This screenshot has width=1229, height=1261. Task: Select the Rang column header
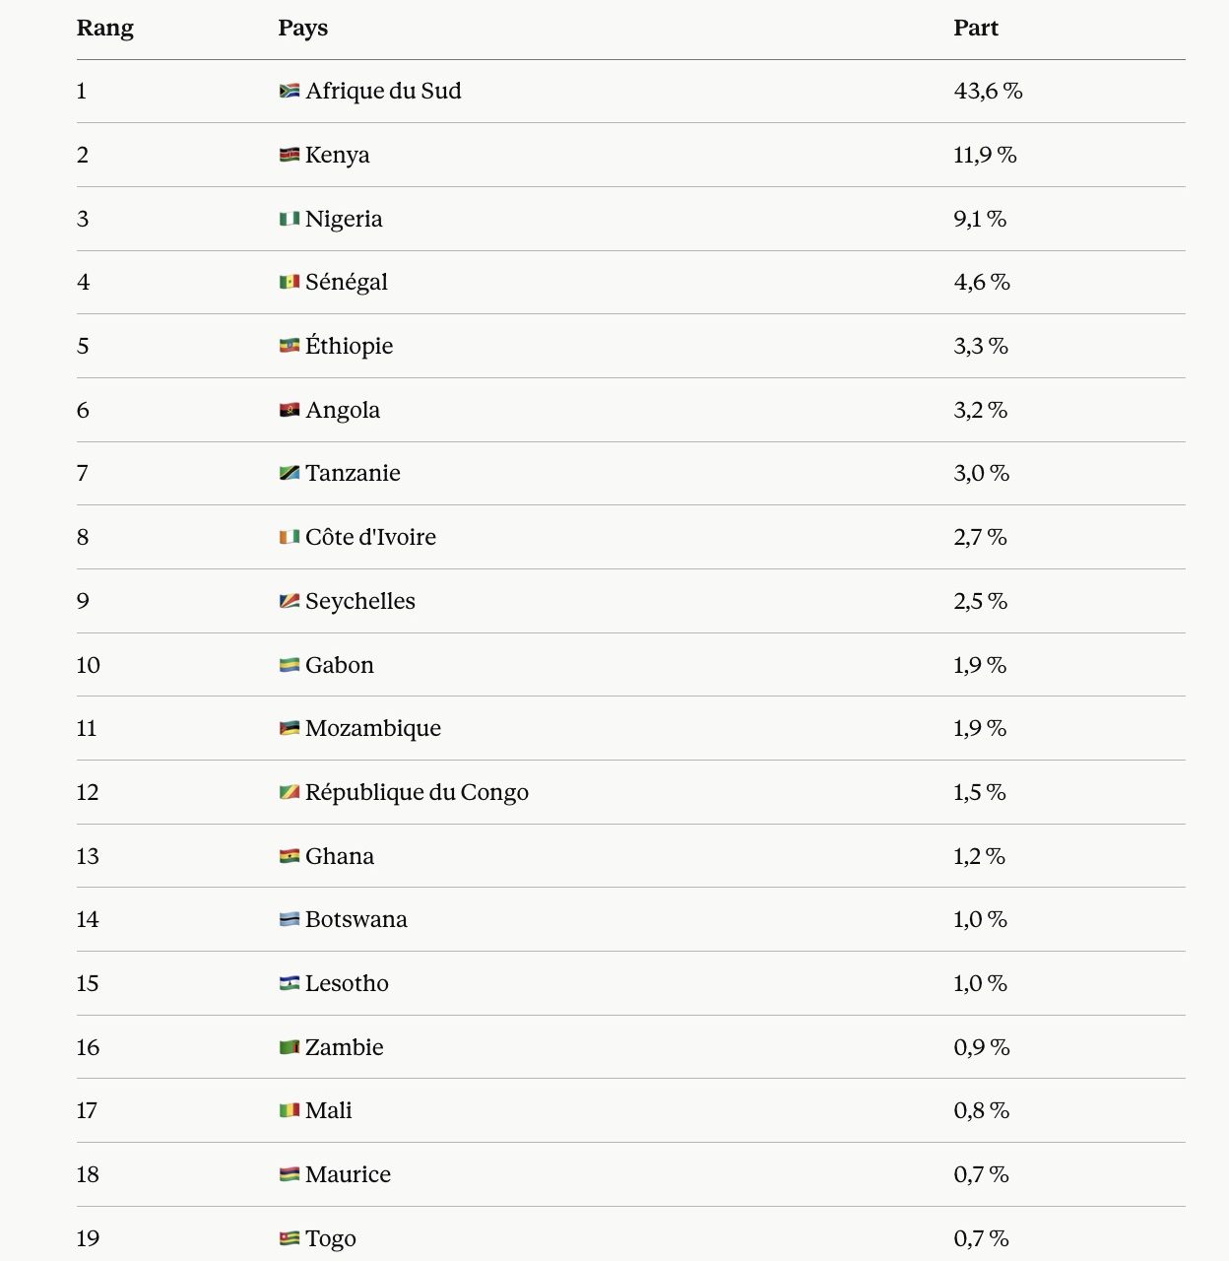pyautogui.click(x=105, y=28)
